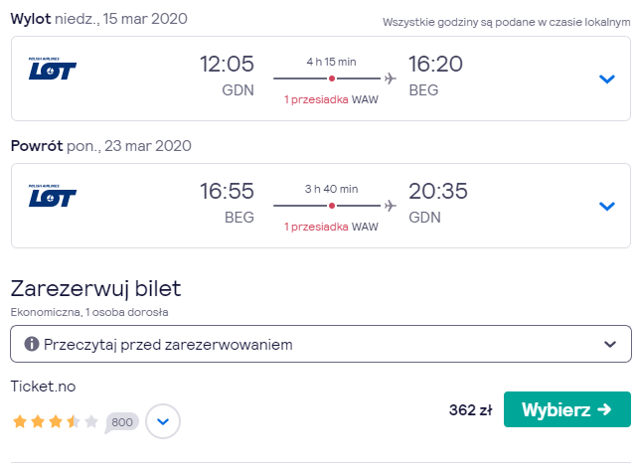Click the 1 przesiadka WAW label on the outbound flight
Viewport: 637px width, 467px height.
coord(331,99)
